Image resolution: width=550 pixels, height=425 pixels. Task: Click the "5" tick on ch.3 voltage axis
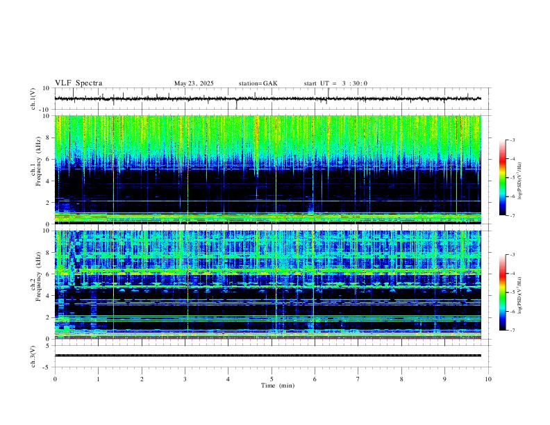tap(49, 346)
